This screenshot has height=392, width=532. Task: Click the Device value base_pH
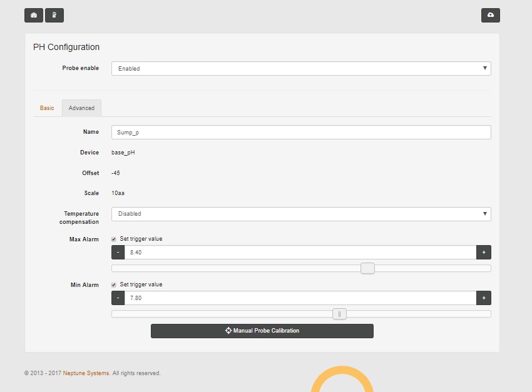click(x=123, y=153)
